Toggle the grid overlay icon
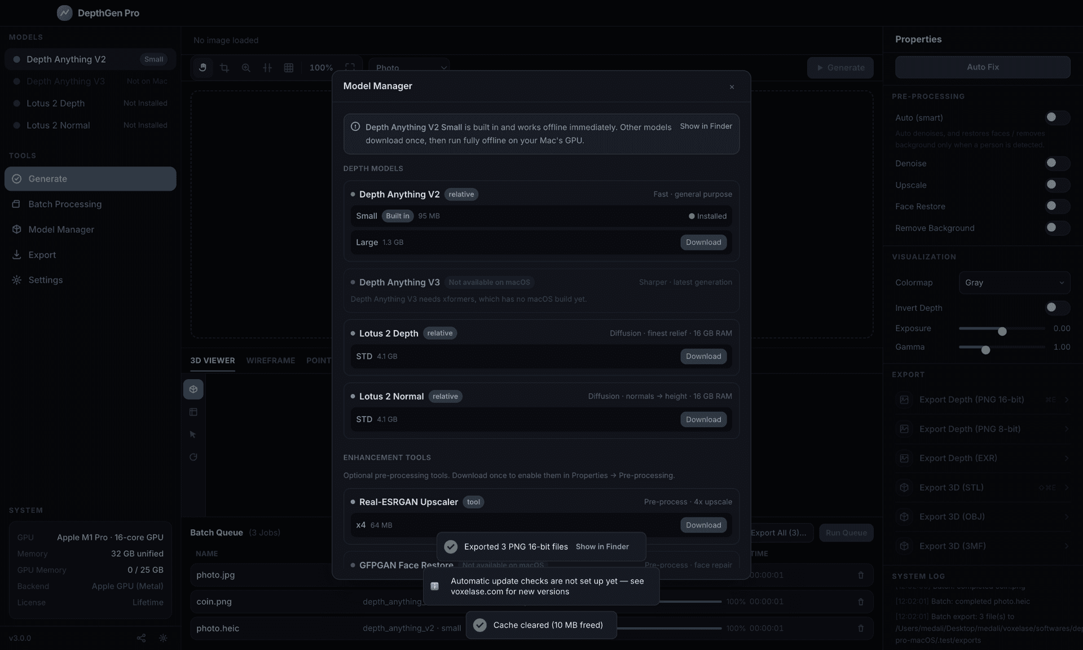 289,68
